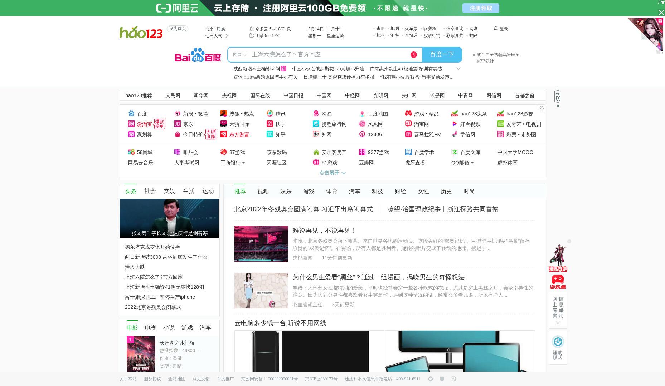Click the 天猫国际 icon
The image size is (665, 386).
coord(224,124)
